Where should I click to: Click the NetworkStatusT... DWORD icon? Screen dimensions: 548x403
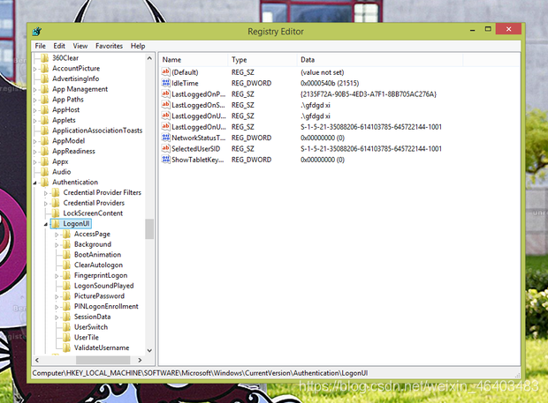[x=165, y=138]
